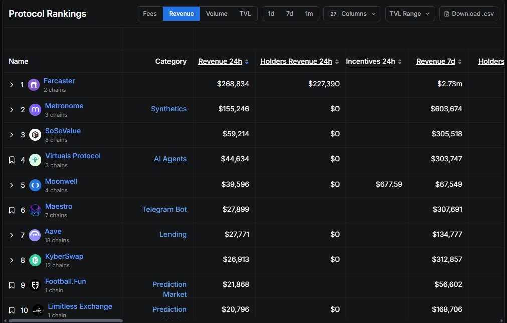Click the Virtuals Protocol logo icon
This screenshot has width=507, height=323.
pyautogui.click(x=35, y=160)
